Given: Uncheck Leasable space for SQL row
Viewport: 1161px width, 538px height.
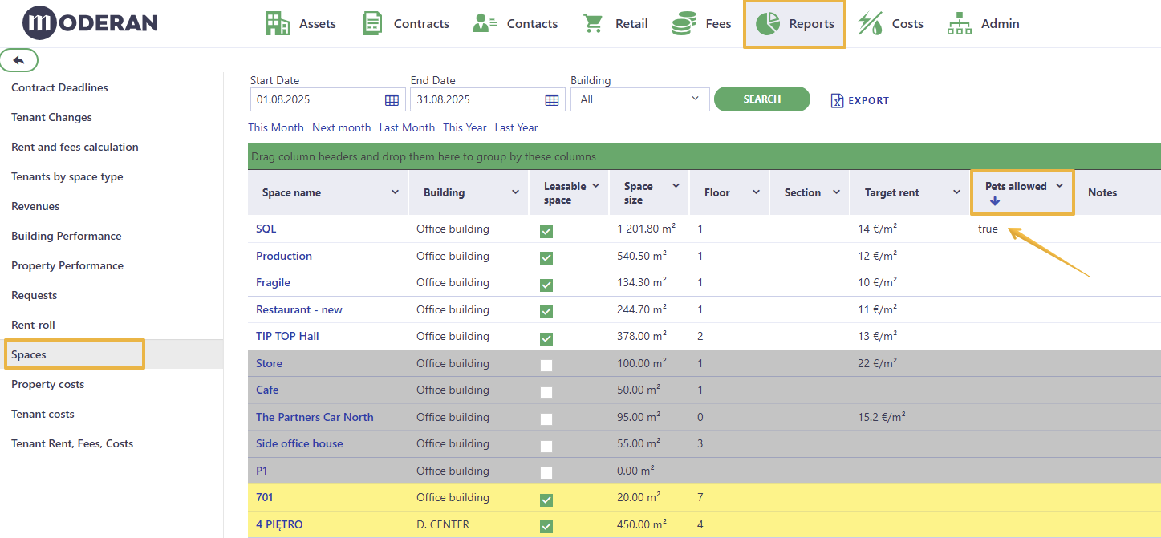Looking at the screenshot, I should click(546, 231).
